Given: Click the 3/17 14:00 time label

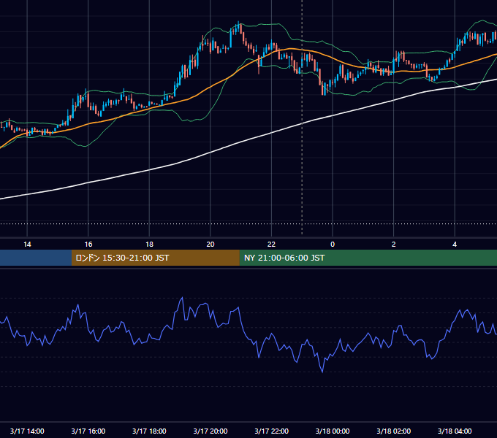Looking at the screenshot, I should pyautogui.click(x=27, y=431).
